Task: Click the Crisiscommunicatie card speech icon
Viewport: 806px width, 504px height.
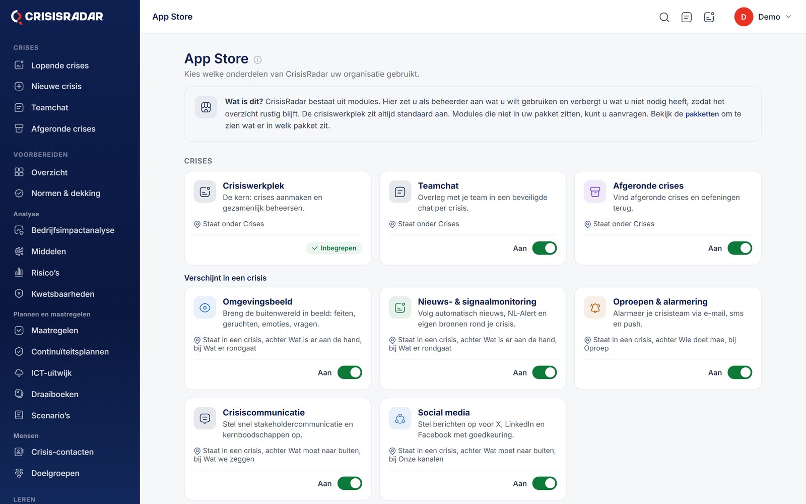Action: tap(205, 419)
